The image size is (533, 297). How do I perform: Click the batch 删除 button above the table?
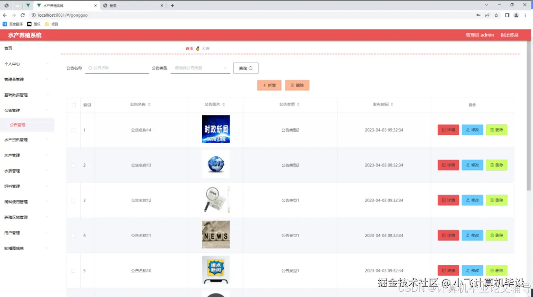[x=297, y=85]
